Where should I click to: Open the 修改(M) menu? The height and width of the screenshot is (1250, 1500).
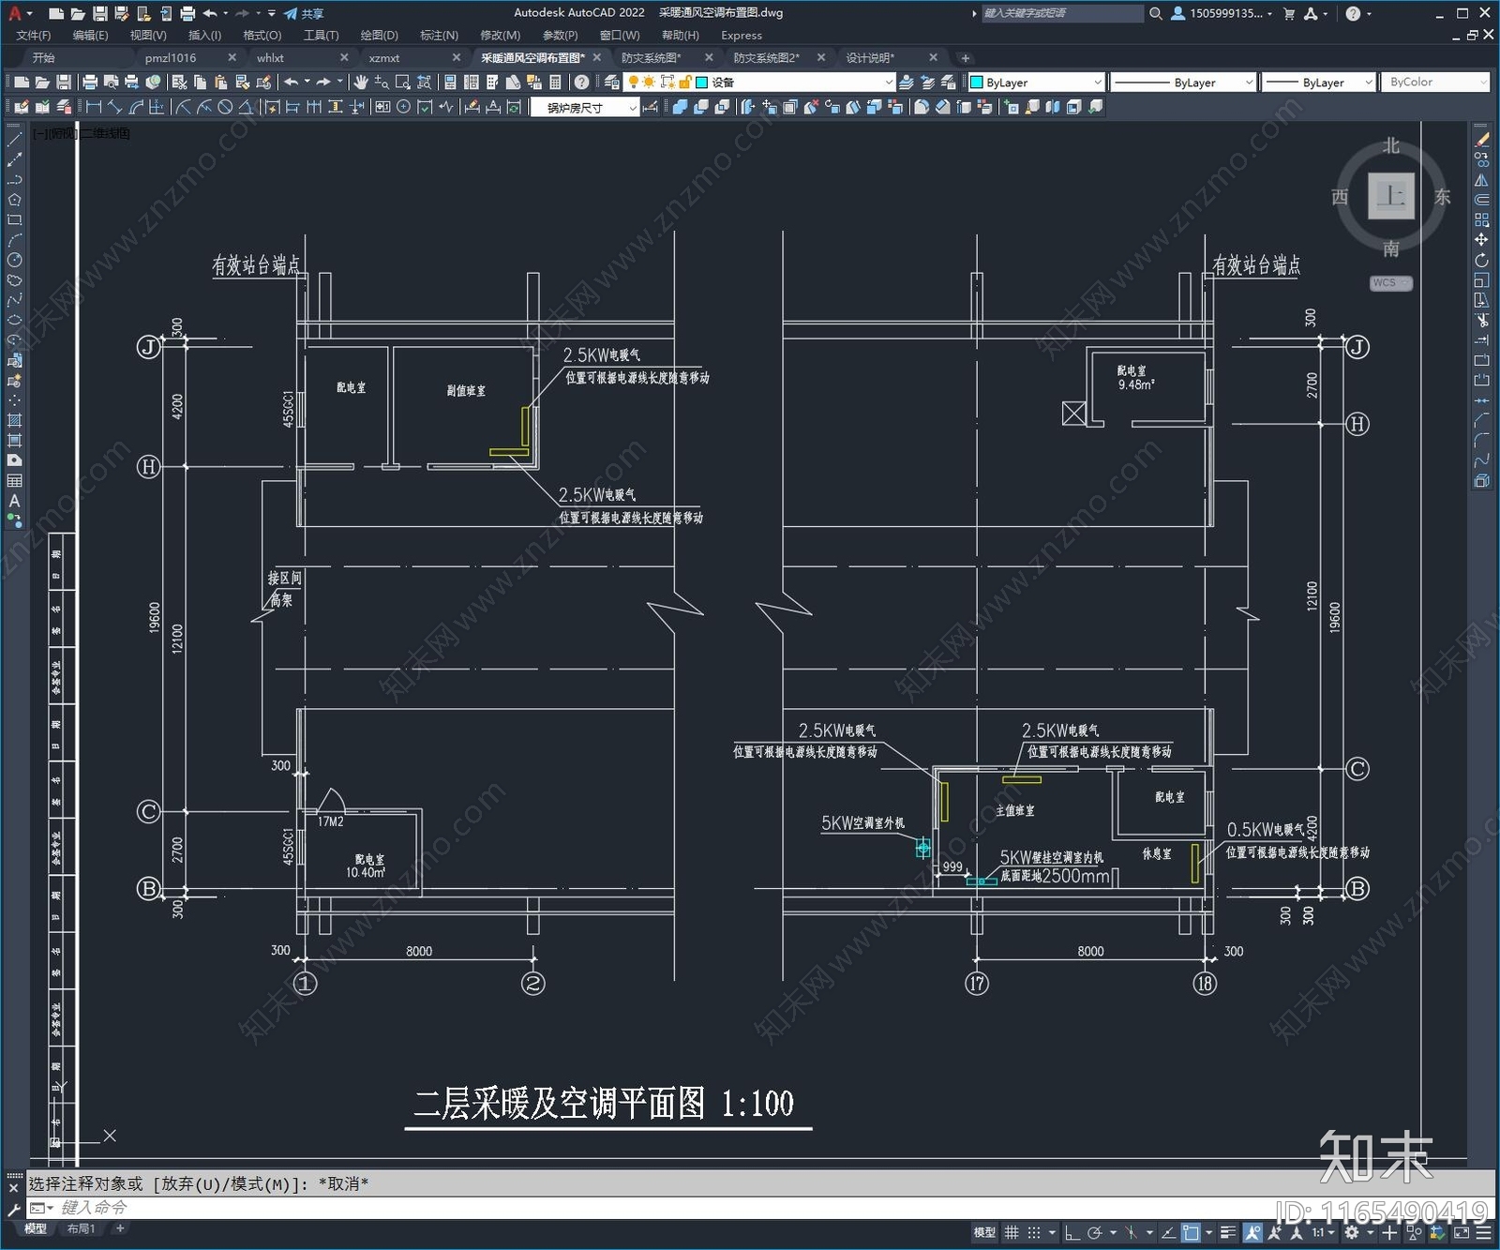tap(500, 35)
